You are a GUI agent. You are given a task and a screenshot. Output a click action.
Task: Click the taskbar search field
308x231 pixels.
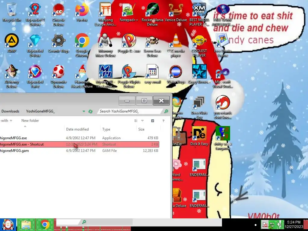68,222
